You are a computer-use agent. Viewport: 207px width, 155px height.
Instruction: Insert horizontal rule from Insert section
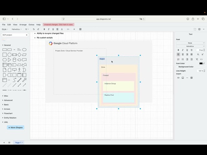tap(187, 78)
